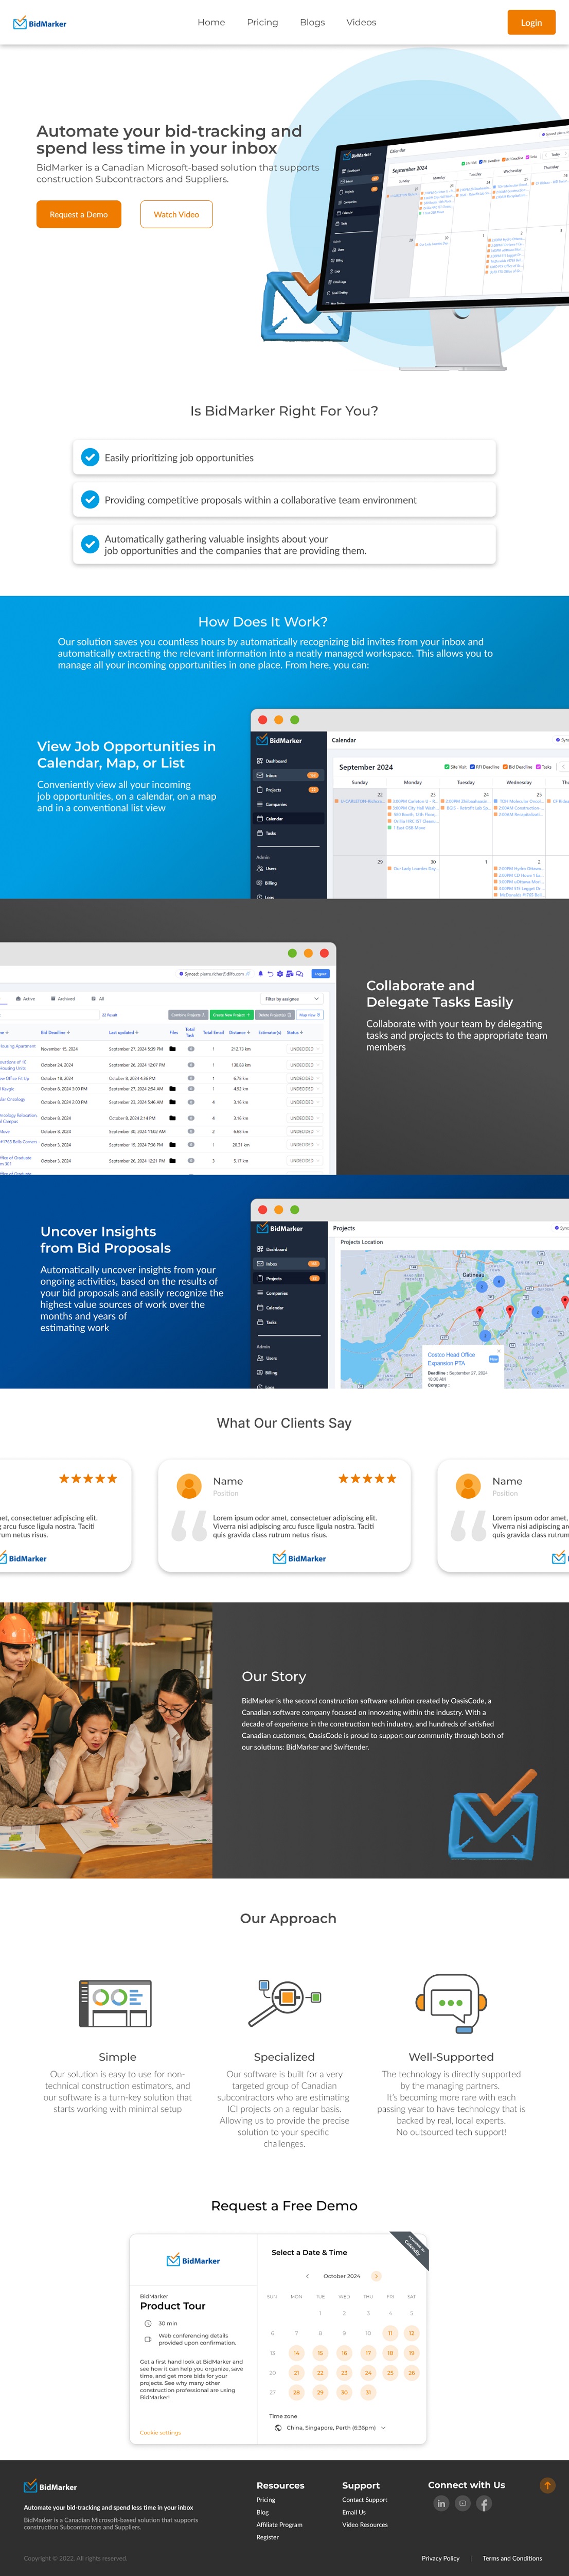Open LinkedIn via footer social icon
This screenshot has height=2576, width=569.
click(441, 2503)
